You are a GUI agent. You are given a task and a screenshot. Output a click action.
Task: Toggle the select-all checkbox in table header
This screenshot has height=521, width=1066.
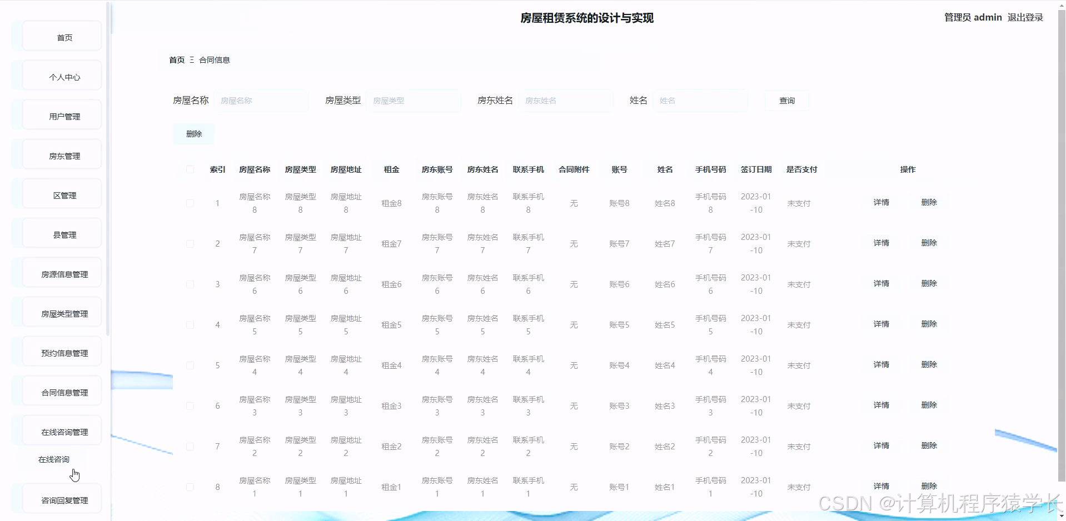click(x=190, y=169)
